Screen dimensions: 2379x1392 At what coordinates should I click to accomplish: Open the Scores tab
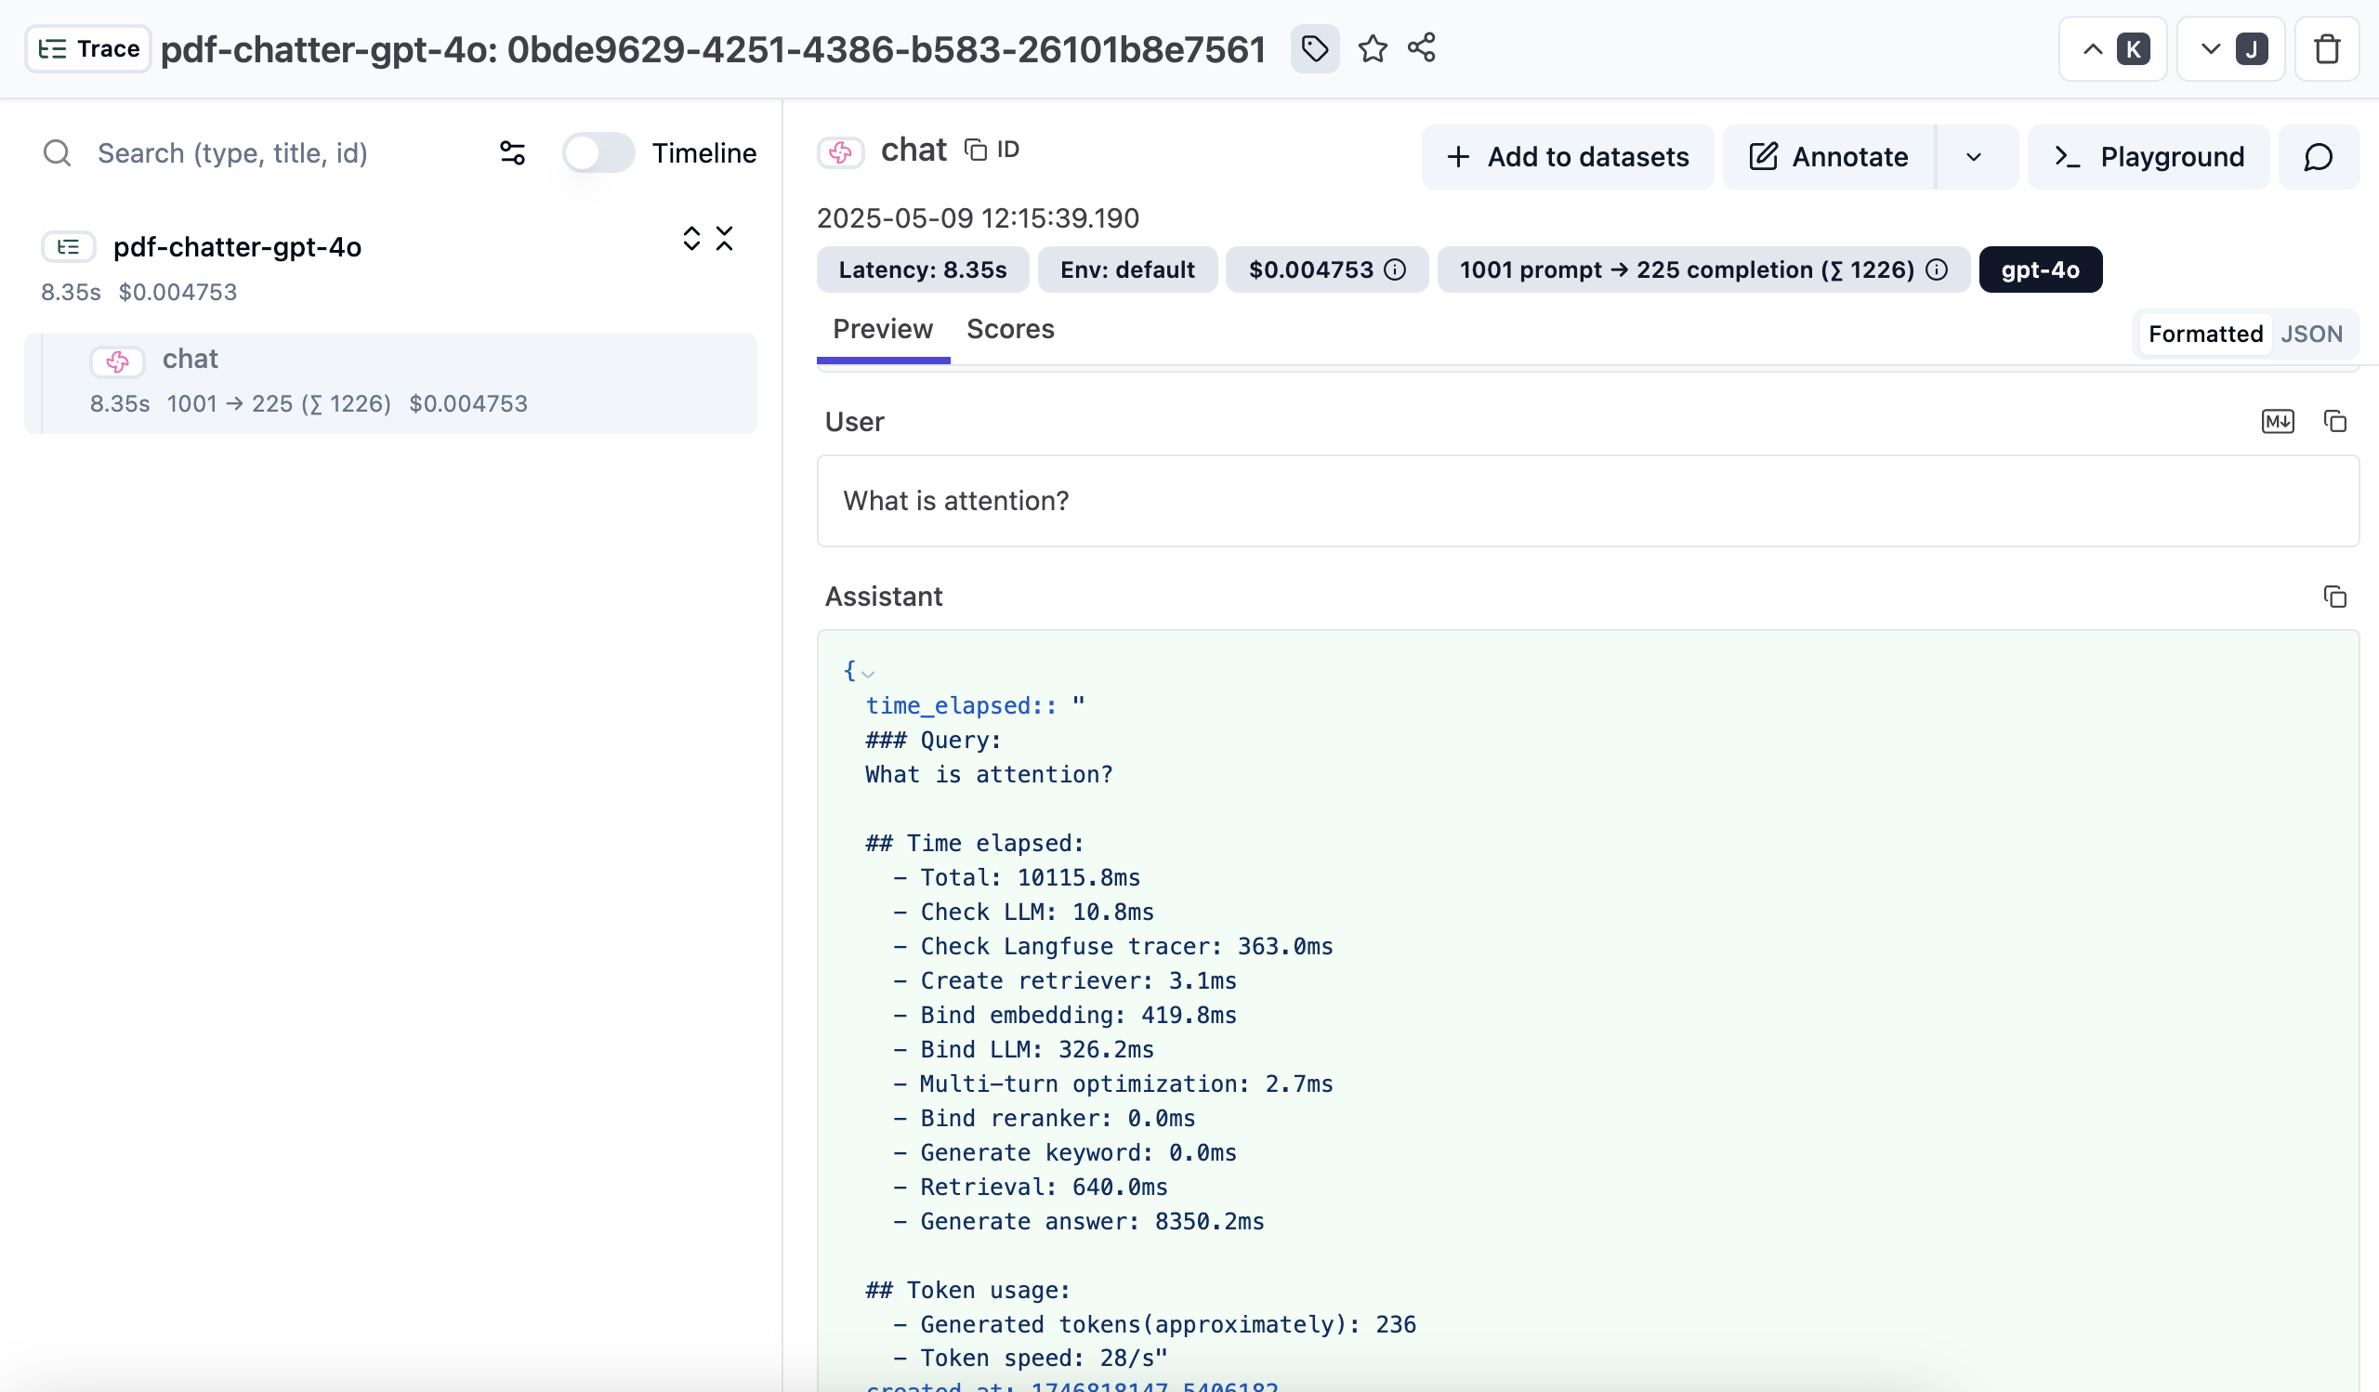pyautogui.click(x=1009, y=329)
